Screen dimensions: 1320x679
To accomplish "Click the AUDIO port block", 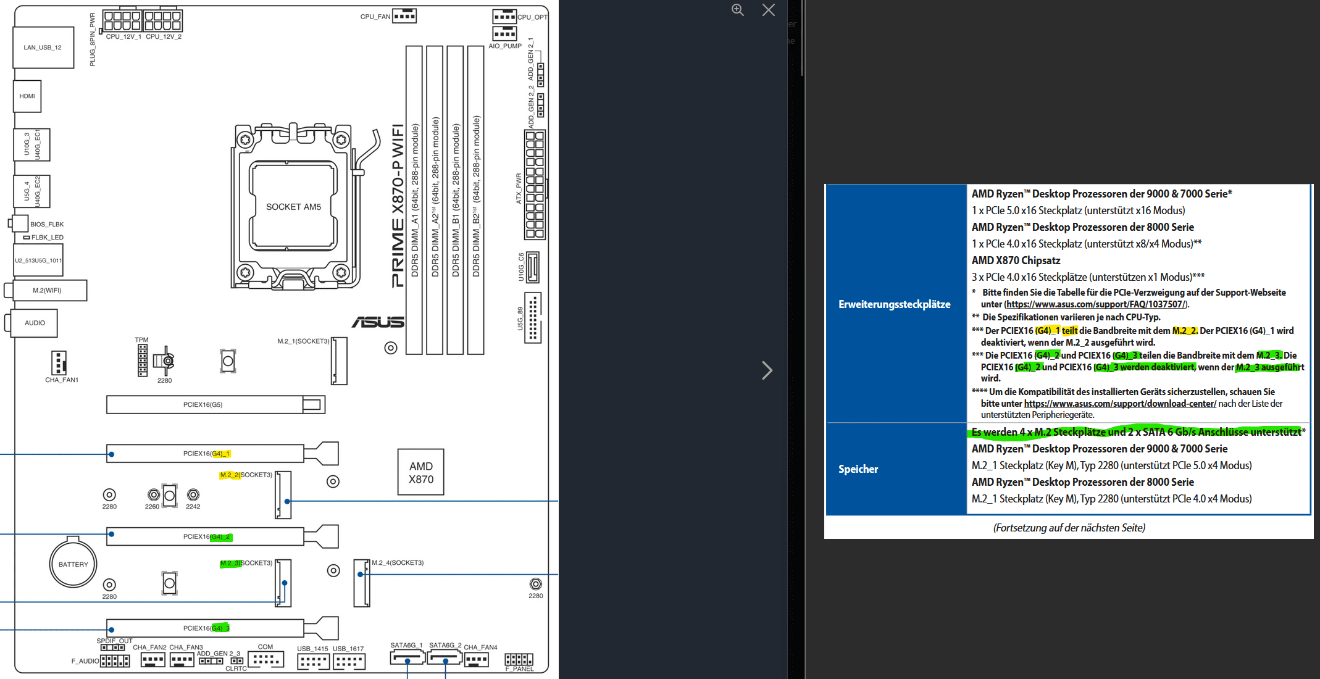I will click(35, 323).
